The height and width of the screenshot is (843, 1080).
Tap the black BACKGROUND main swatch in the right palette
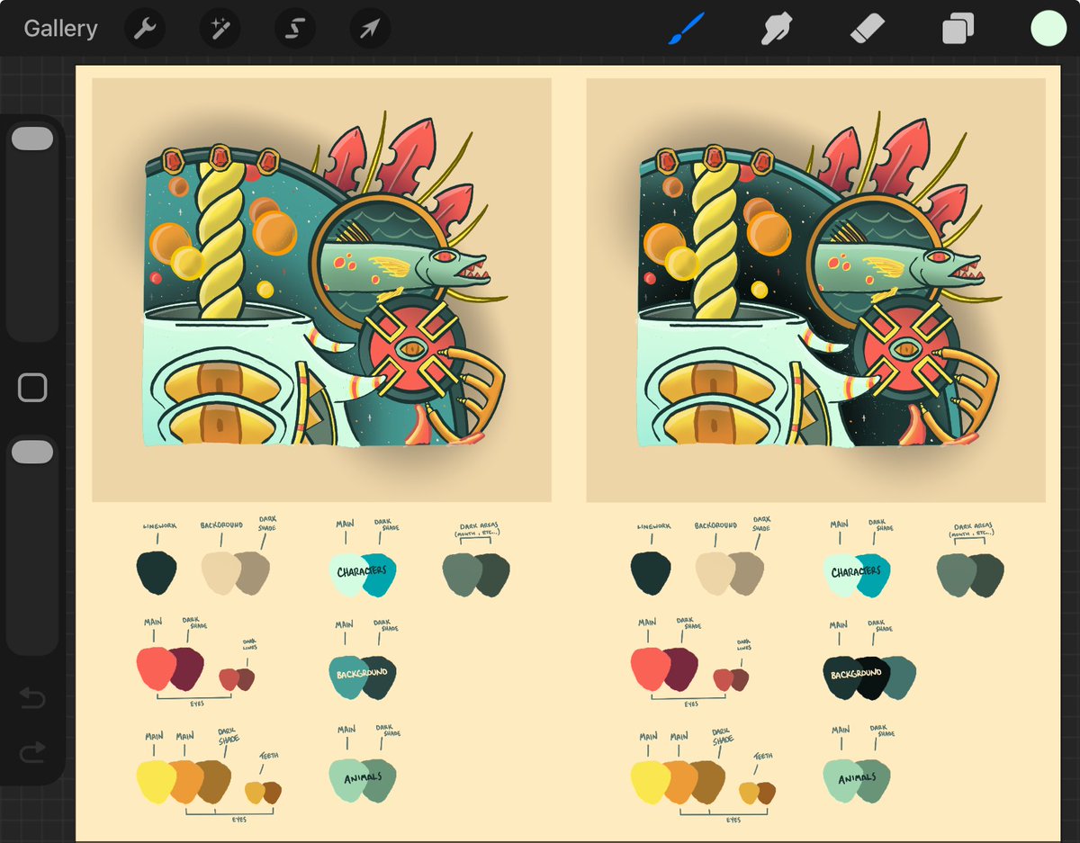click(x=842, y=677)
